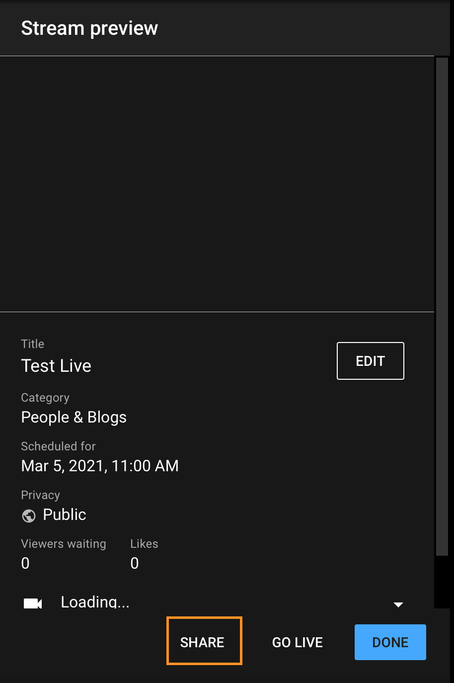Click the Privacy field label
Screen dimensions: 454x683
click(40, 495)
